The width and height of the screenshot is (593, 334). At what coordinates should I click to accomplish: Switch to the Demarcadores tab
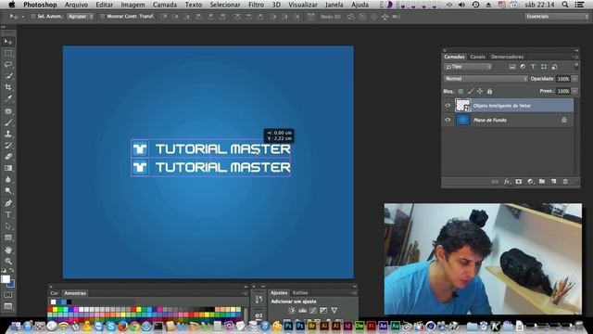click(x=508, y=57)
